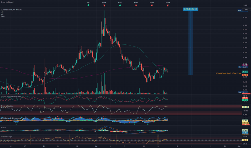Click the Stoch label in Trend Dashboard
The image size is (251, 148).
click(104, 3)
